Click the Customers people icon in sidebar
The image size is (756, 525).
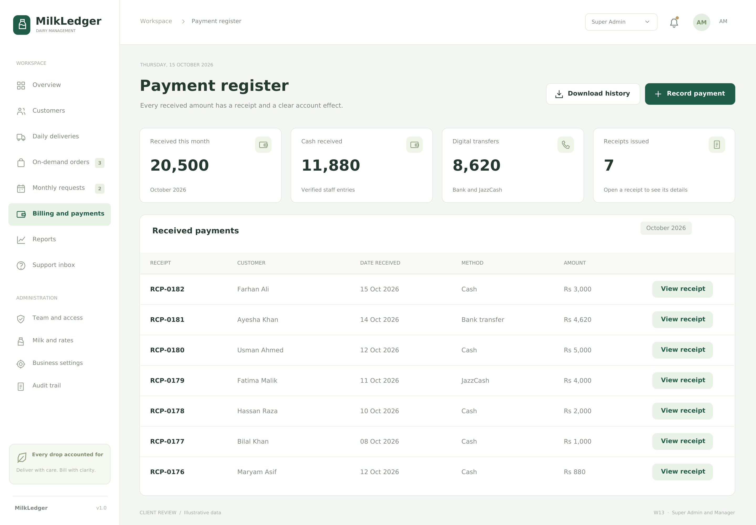[21, 111]
